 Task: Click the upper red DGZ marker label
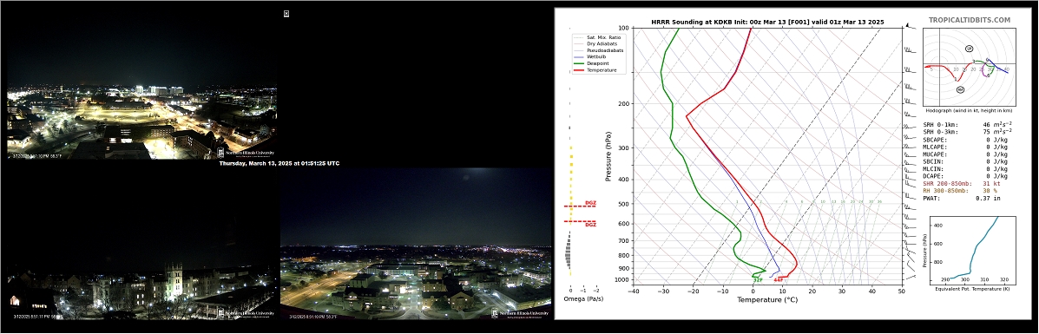[x=590, y=203]
